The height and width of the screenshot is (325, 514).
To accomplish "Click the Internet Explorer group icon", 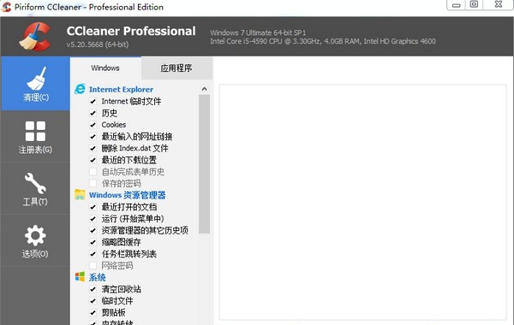I will 80,89.
